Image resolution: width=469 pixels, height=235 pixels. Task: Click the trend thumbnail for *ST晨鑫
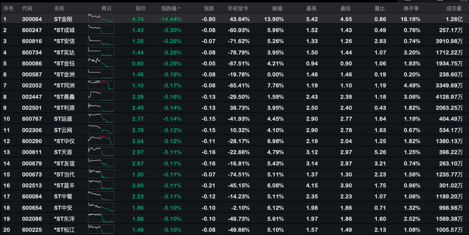[101, 96]
